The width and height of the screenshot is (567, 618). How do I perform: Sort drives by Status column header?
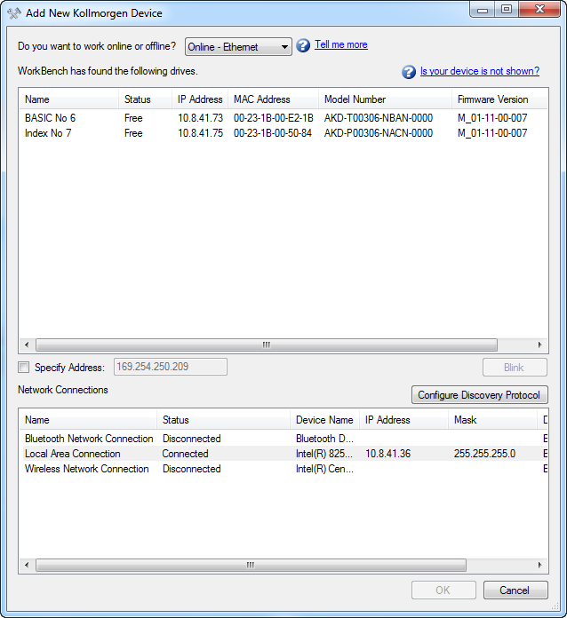pyautogui.click(x=145, y=99)
